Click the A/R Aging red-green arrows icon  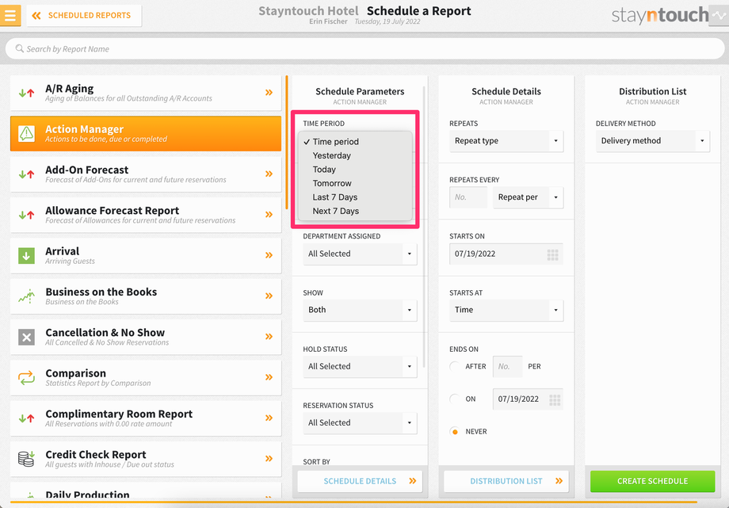(x=26, y=93)
